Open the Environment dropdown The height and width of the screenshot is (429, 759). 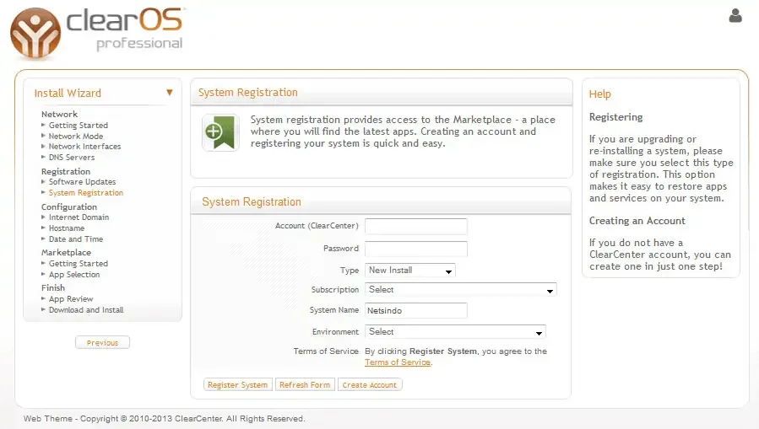pos(455,332)
